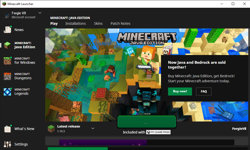The height and width of the screenshot is (150, 250).
Task: Open the Settings sliders icon
Action: point(7,144)
